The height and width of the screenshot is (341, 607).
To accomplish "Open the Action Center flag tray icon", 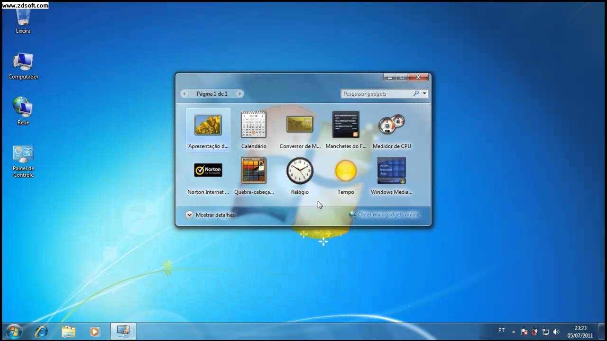I will 524,332.
